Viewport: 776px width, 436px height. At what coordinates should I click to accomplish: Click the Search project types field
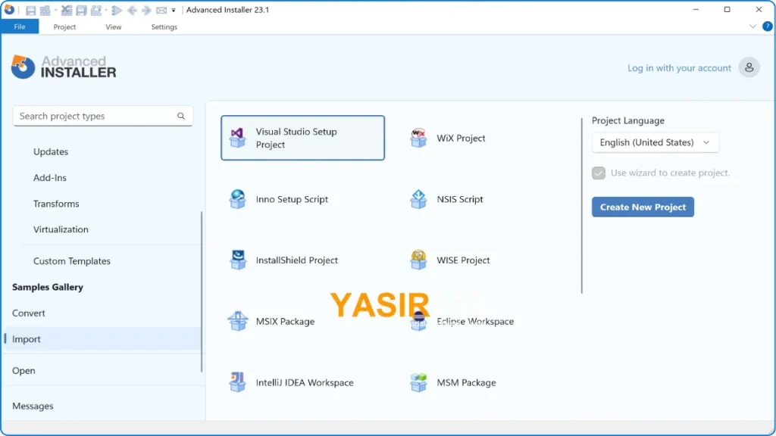[x=103, y=116]
